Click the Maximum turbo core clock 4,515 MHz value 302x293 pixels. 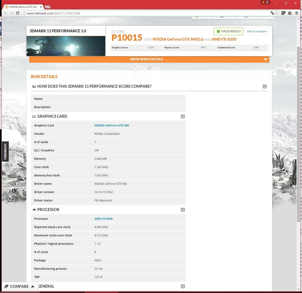pos(101,235)
